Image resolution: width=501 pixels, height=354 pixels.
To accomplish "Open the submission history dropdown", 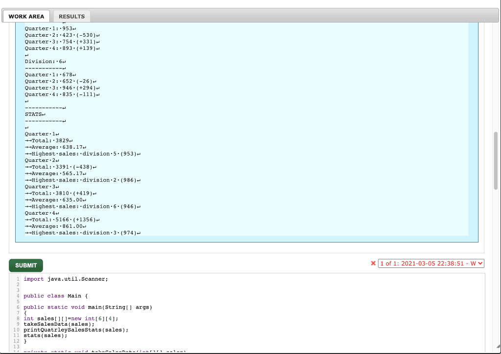I will 431,264.
